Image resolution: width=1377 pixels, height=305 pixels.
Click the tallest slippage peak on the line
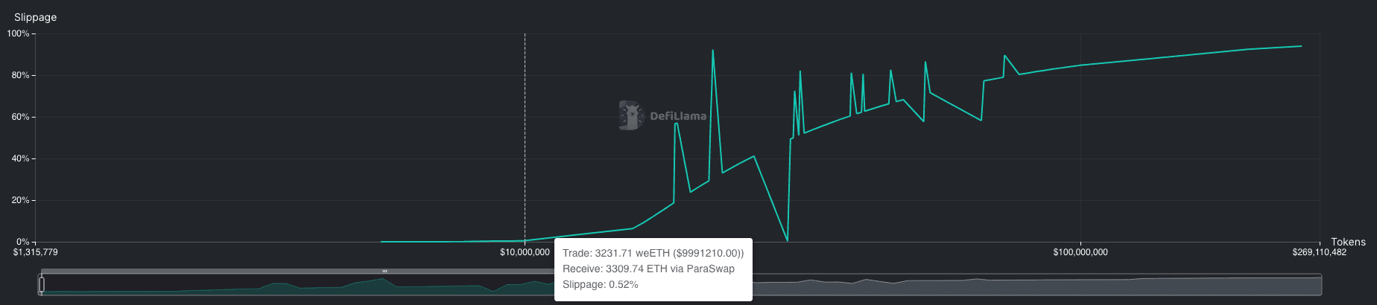point(713,51)
